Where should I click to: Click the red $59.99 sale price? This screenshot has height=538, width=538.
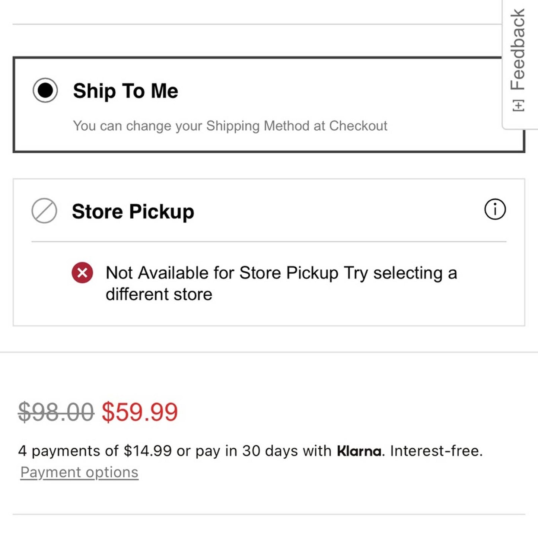click(x=140, y=412)
